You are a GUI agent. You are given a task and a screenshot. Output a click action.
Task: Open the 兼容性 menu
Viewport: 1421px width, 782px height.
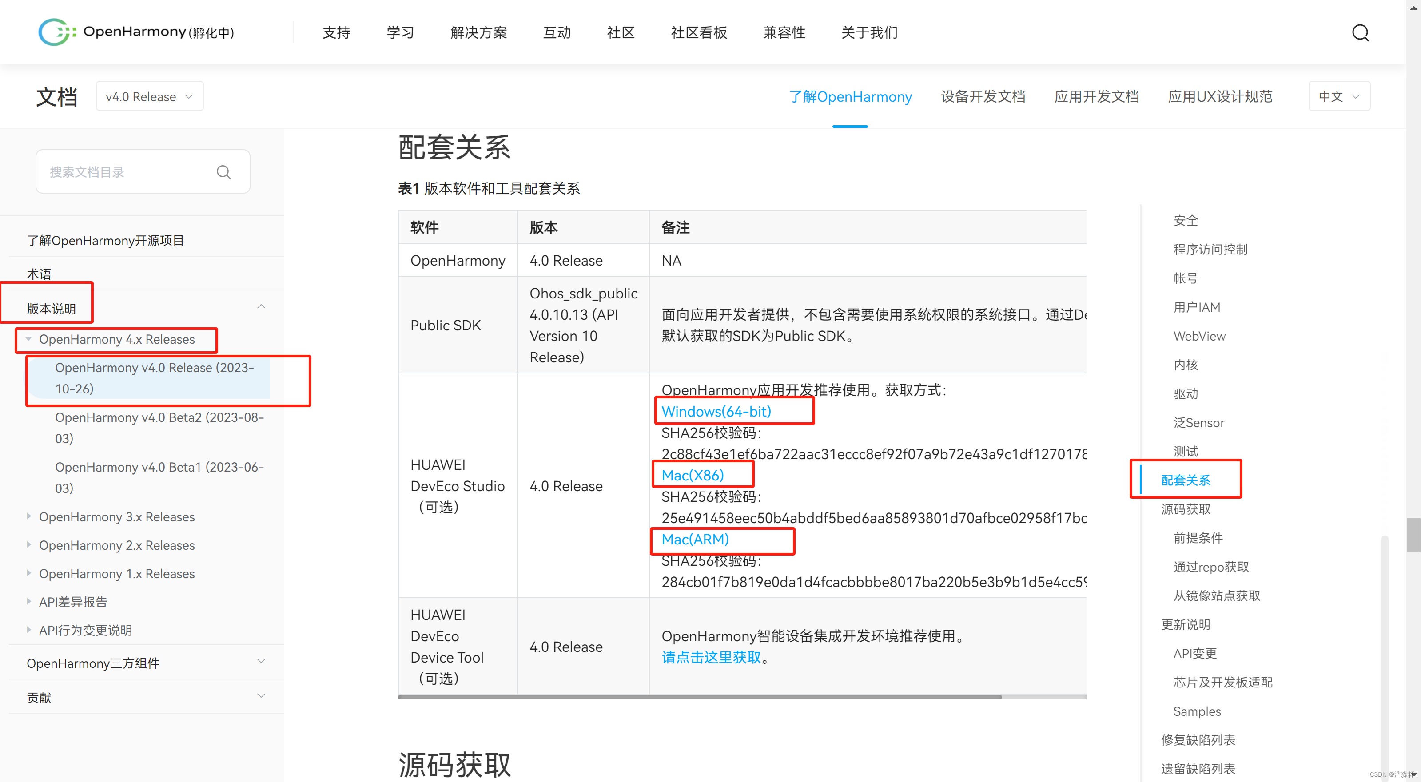[x=784, y=32]
